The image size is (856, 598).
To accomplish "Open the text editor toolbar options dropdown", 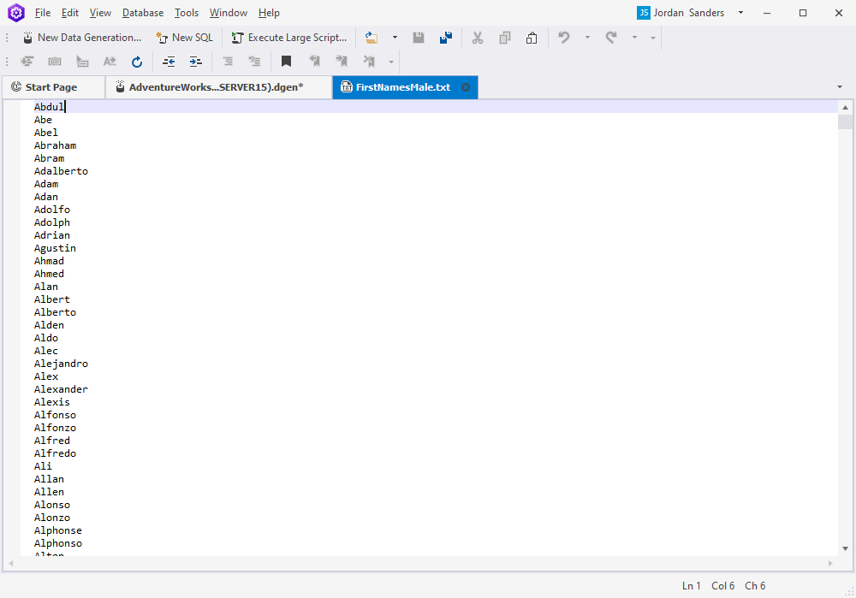I will click(x=391, y=62).
